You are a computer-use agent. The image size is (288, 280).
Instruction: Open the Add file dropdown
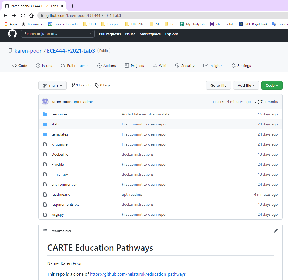(246, 85)
